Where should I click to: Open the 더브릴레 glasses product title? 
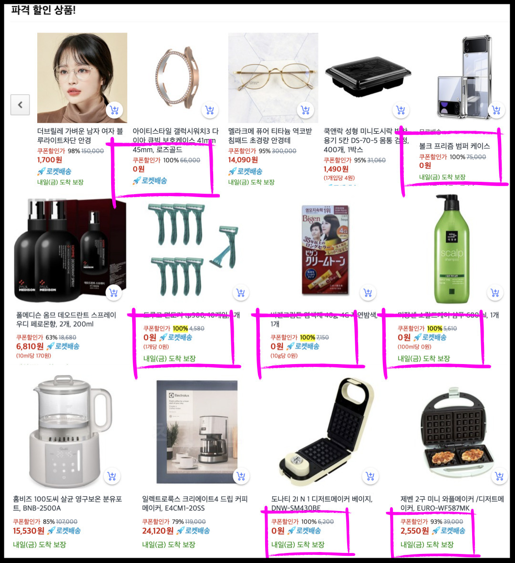[80, 136]
